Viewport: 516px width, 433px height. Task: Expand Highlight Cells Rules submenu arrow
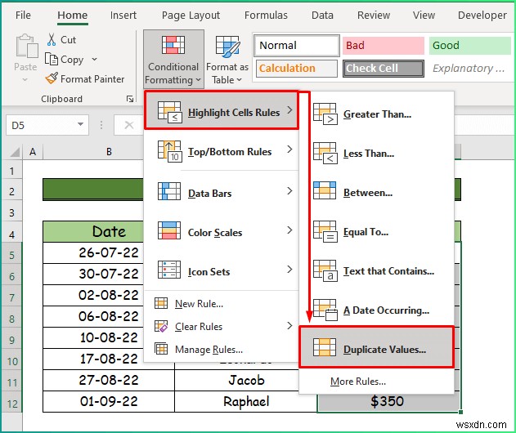pyautogui.click(x=289, y=109)
